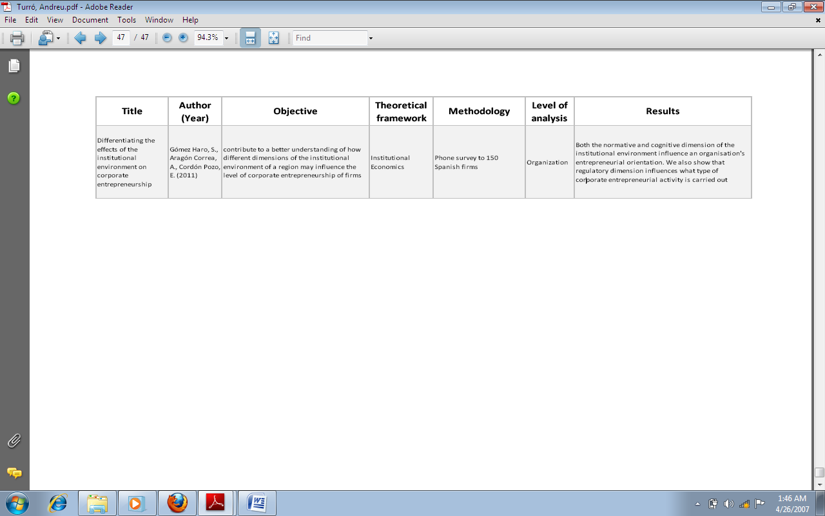Viewport: 825px width, 516px height.
Task: Open the Pages panel icon
Action: [x=14, y=66]
